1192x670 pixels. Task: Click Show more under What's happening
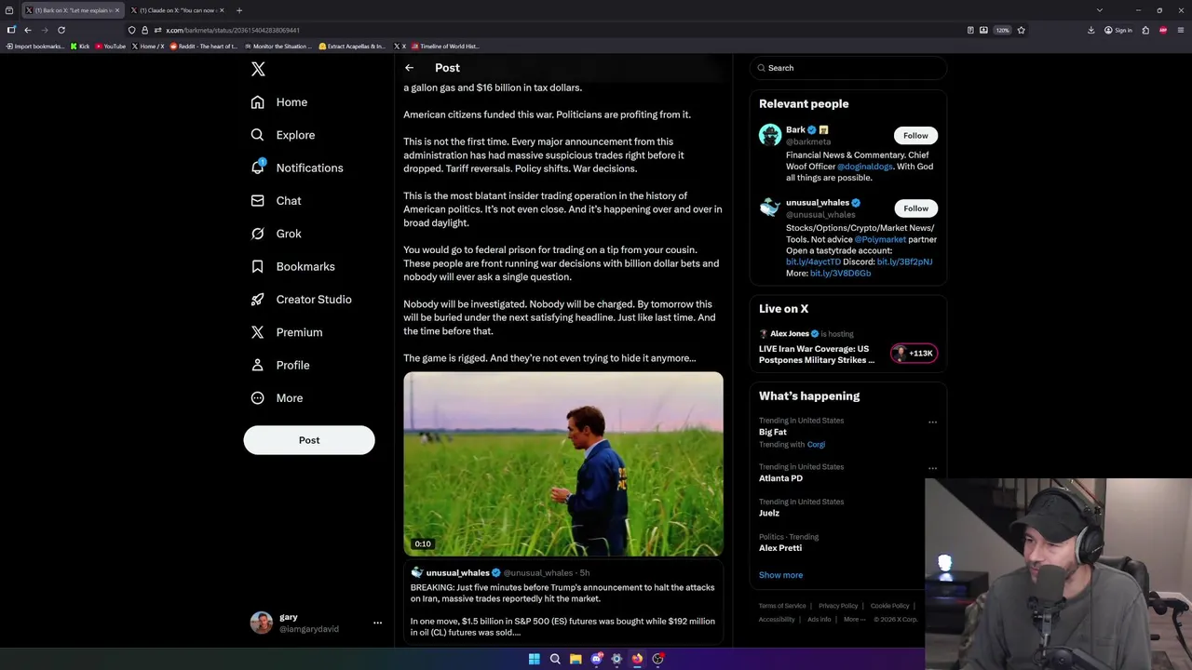pyautogui.click(x=780, y=575)
